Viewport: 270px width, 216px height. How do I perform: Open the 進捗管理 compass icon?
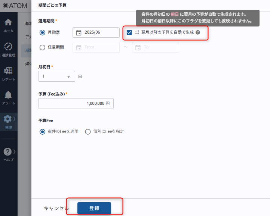pyautogui.click(x=8, y=47)
